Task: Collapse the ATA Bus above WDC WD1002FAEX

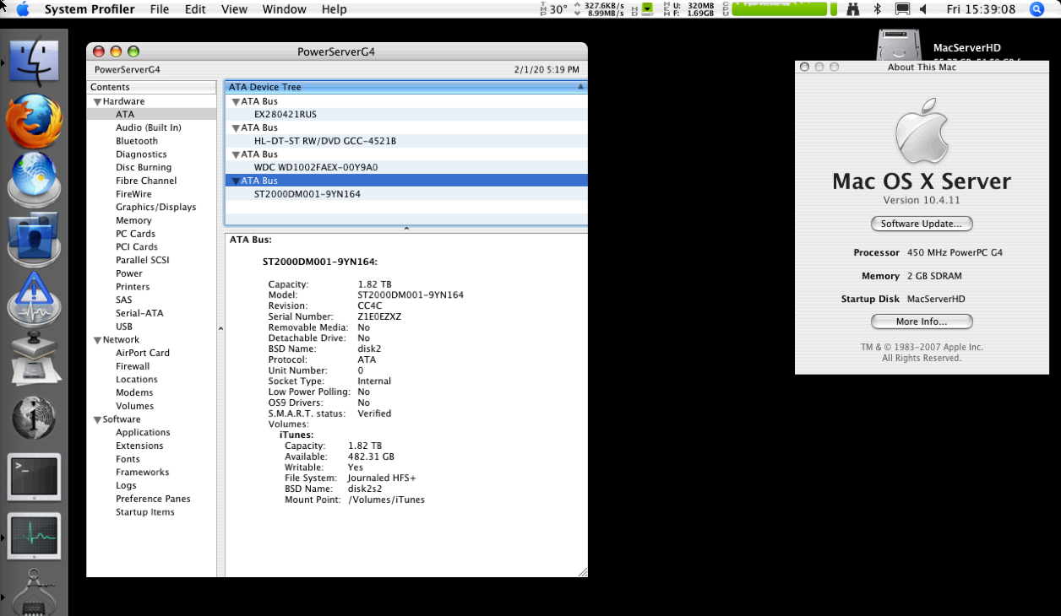Action: tap(235, 154)
